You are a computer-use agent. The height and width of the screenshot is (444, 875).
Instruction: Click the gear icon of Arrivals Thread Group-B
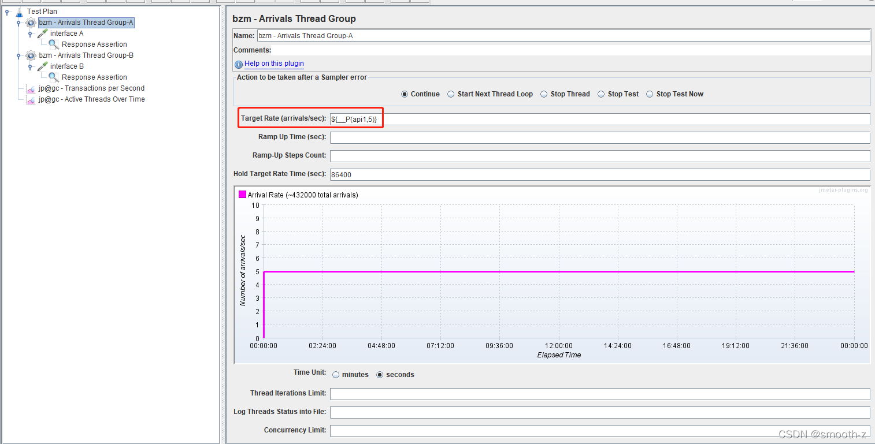(31, 55)
